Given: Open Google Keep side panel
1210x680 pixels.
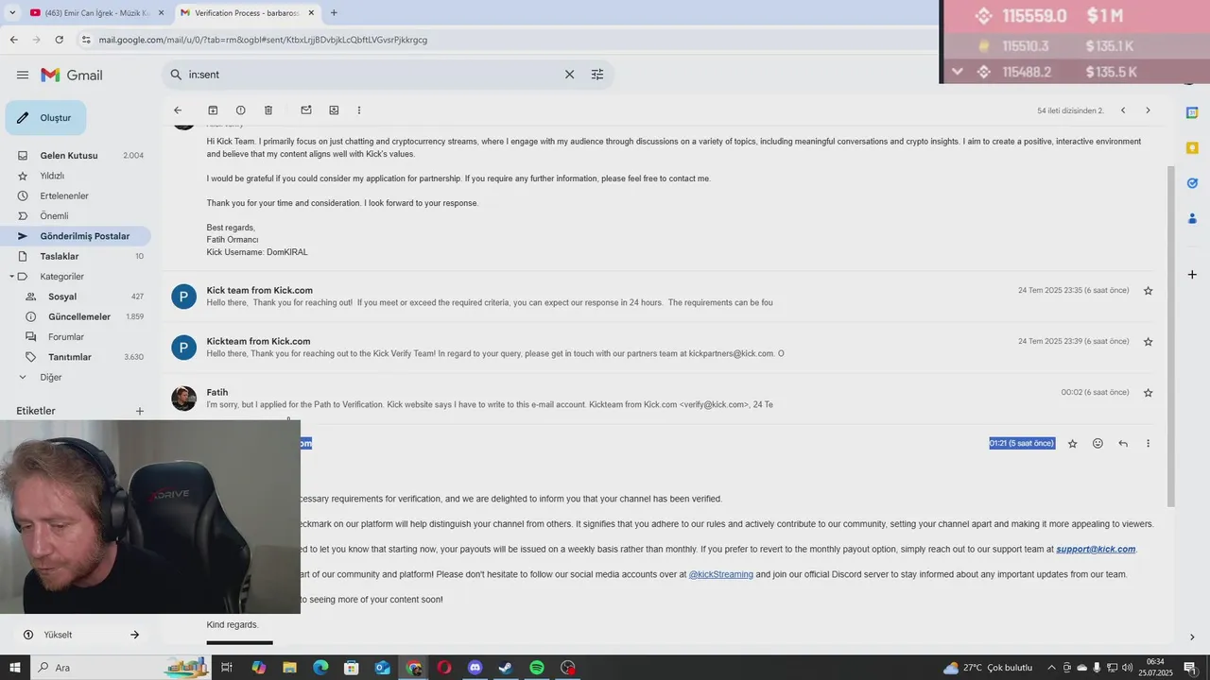Looking at the screenshot, I should click(1192, 148).
